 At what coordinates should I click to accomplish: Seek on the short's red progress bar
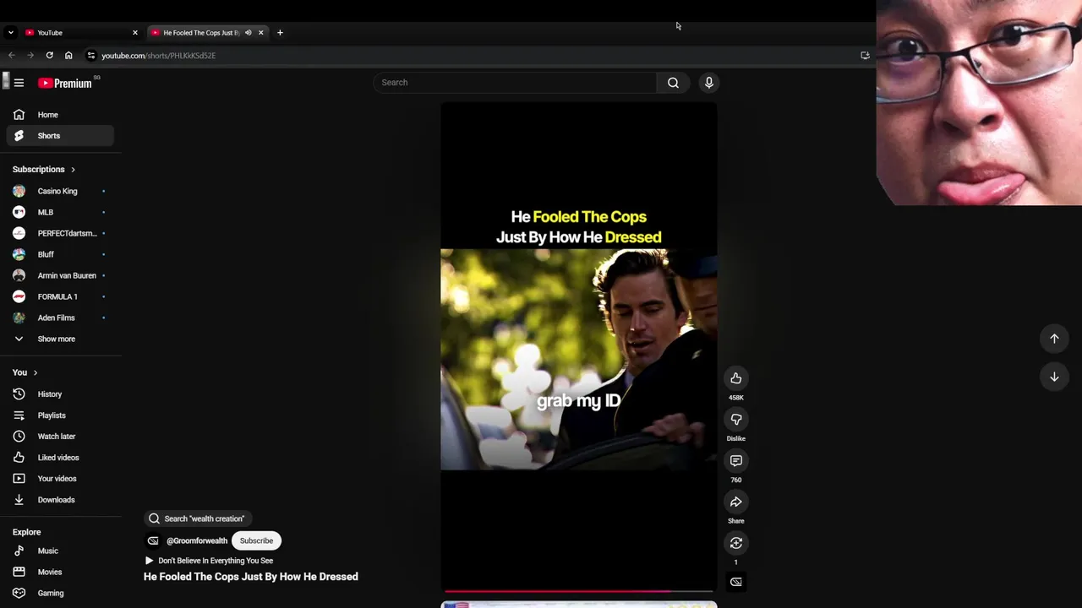pos(579,592)
